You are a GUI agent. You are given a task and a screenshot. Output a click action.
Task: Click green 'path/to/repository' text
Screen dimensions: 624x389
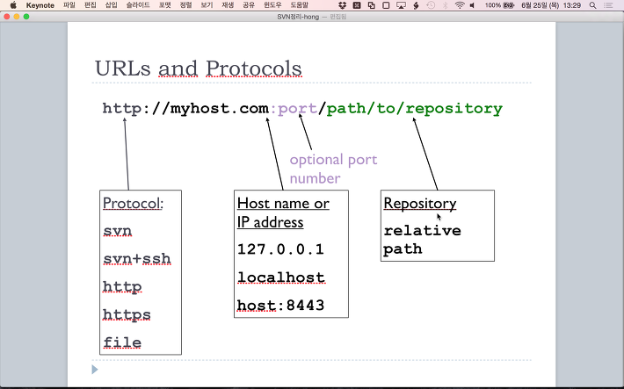pos(415,108)
